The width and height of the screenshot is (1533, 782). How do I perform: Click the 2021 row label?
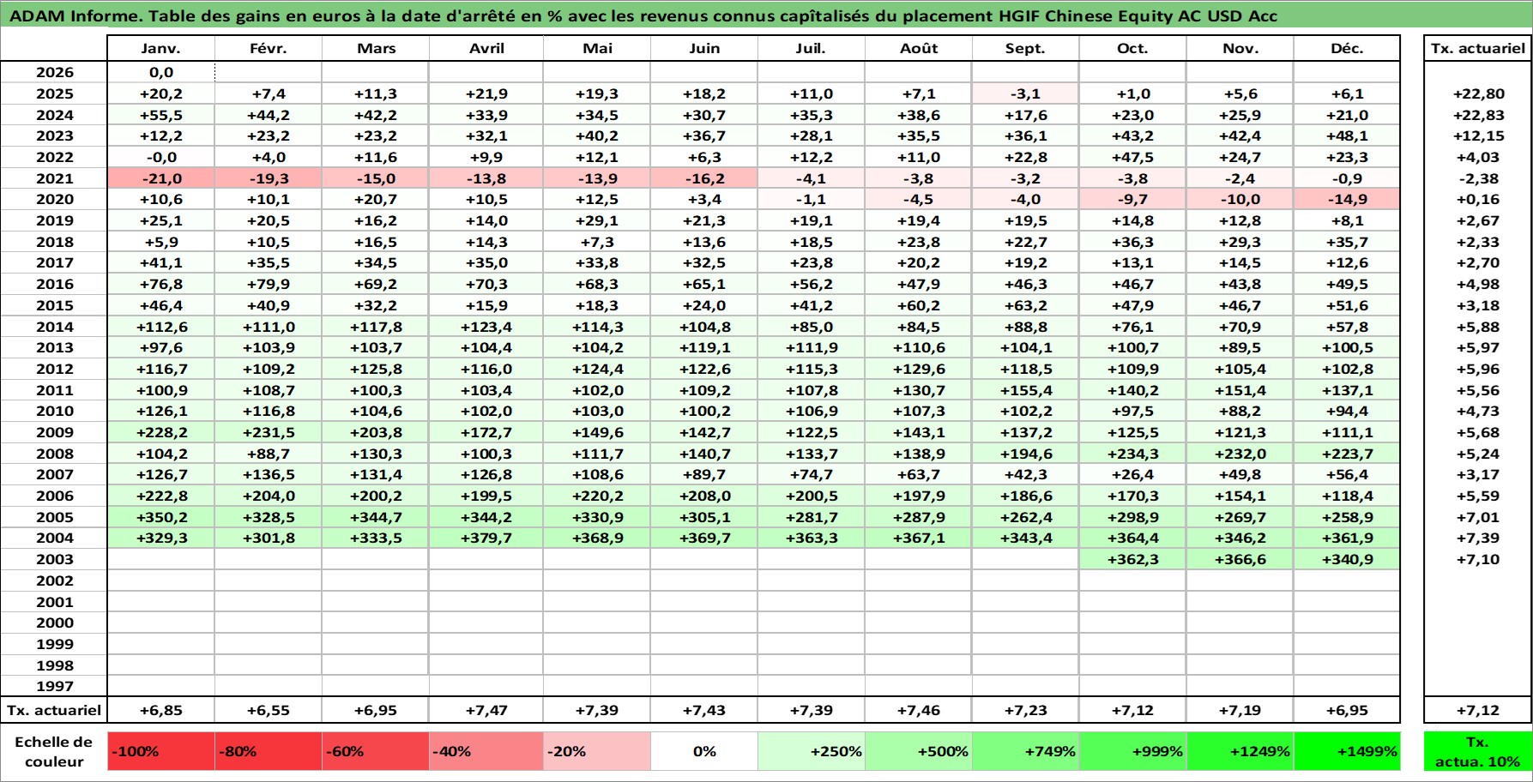[54, 178]
